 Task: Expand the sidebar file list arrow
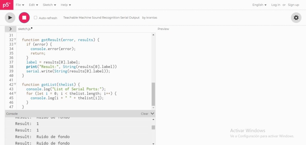[10, 29]
